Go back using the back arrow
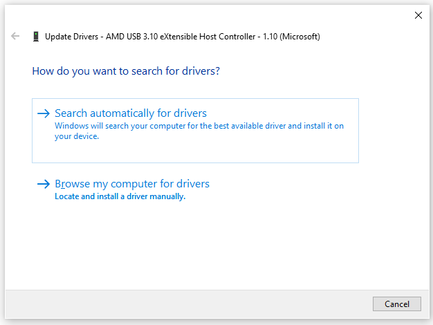 click(x=15, y=36)
